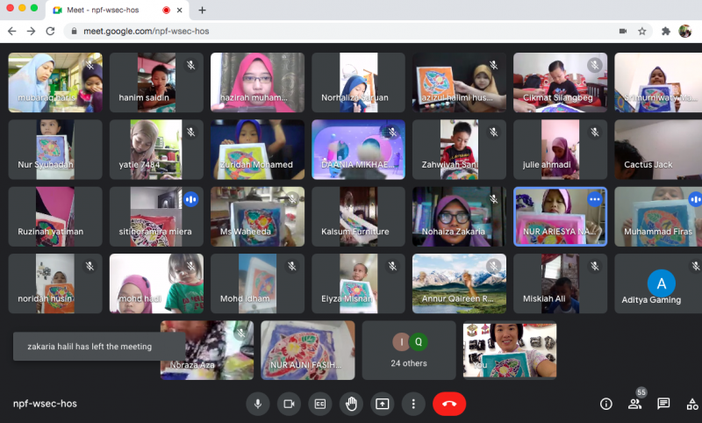Open the three-dot more options menu

pyautogui.click(x=413, y=404)
